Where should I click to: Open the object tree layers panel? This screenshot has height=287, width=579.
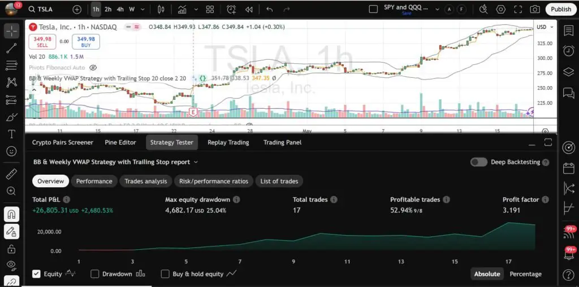569,72
